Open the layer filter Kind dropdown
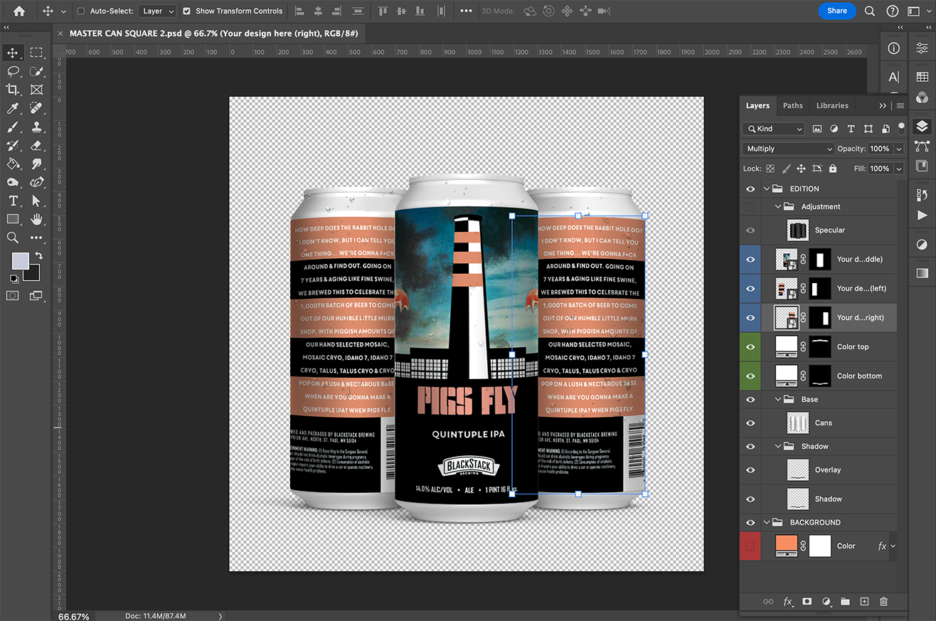 [x=773, y=129]
